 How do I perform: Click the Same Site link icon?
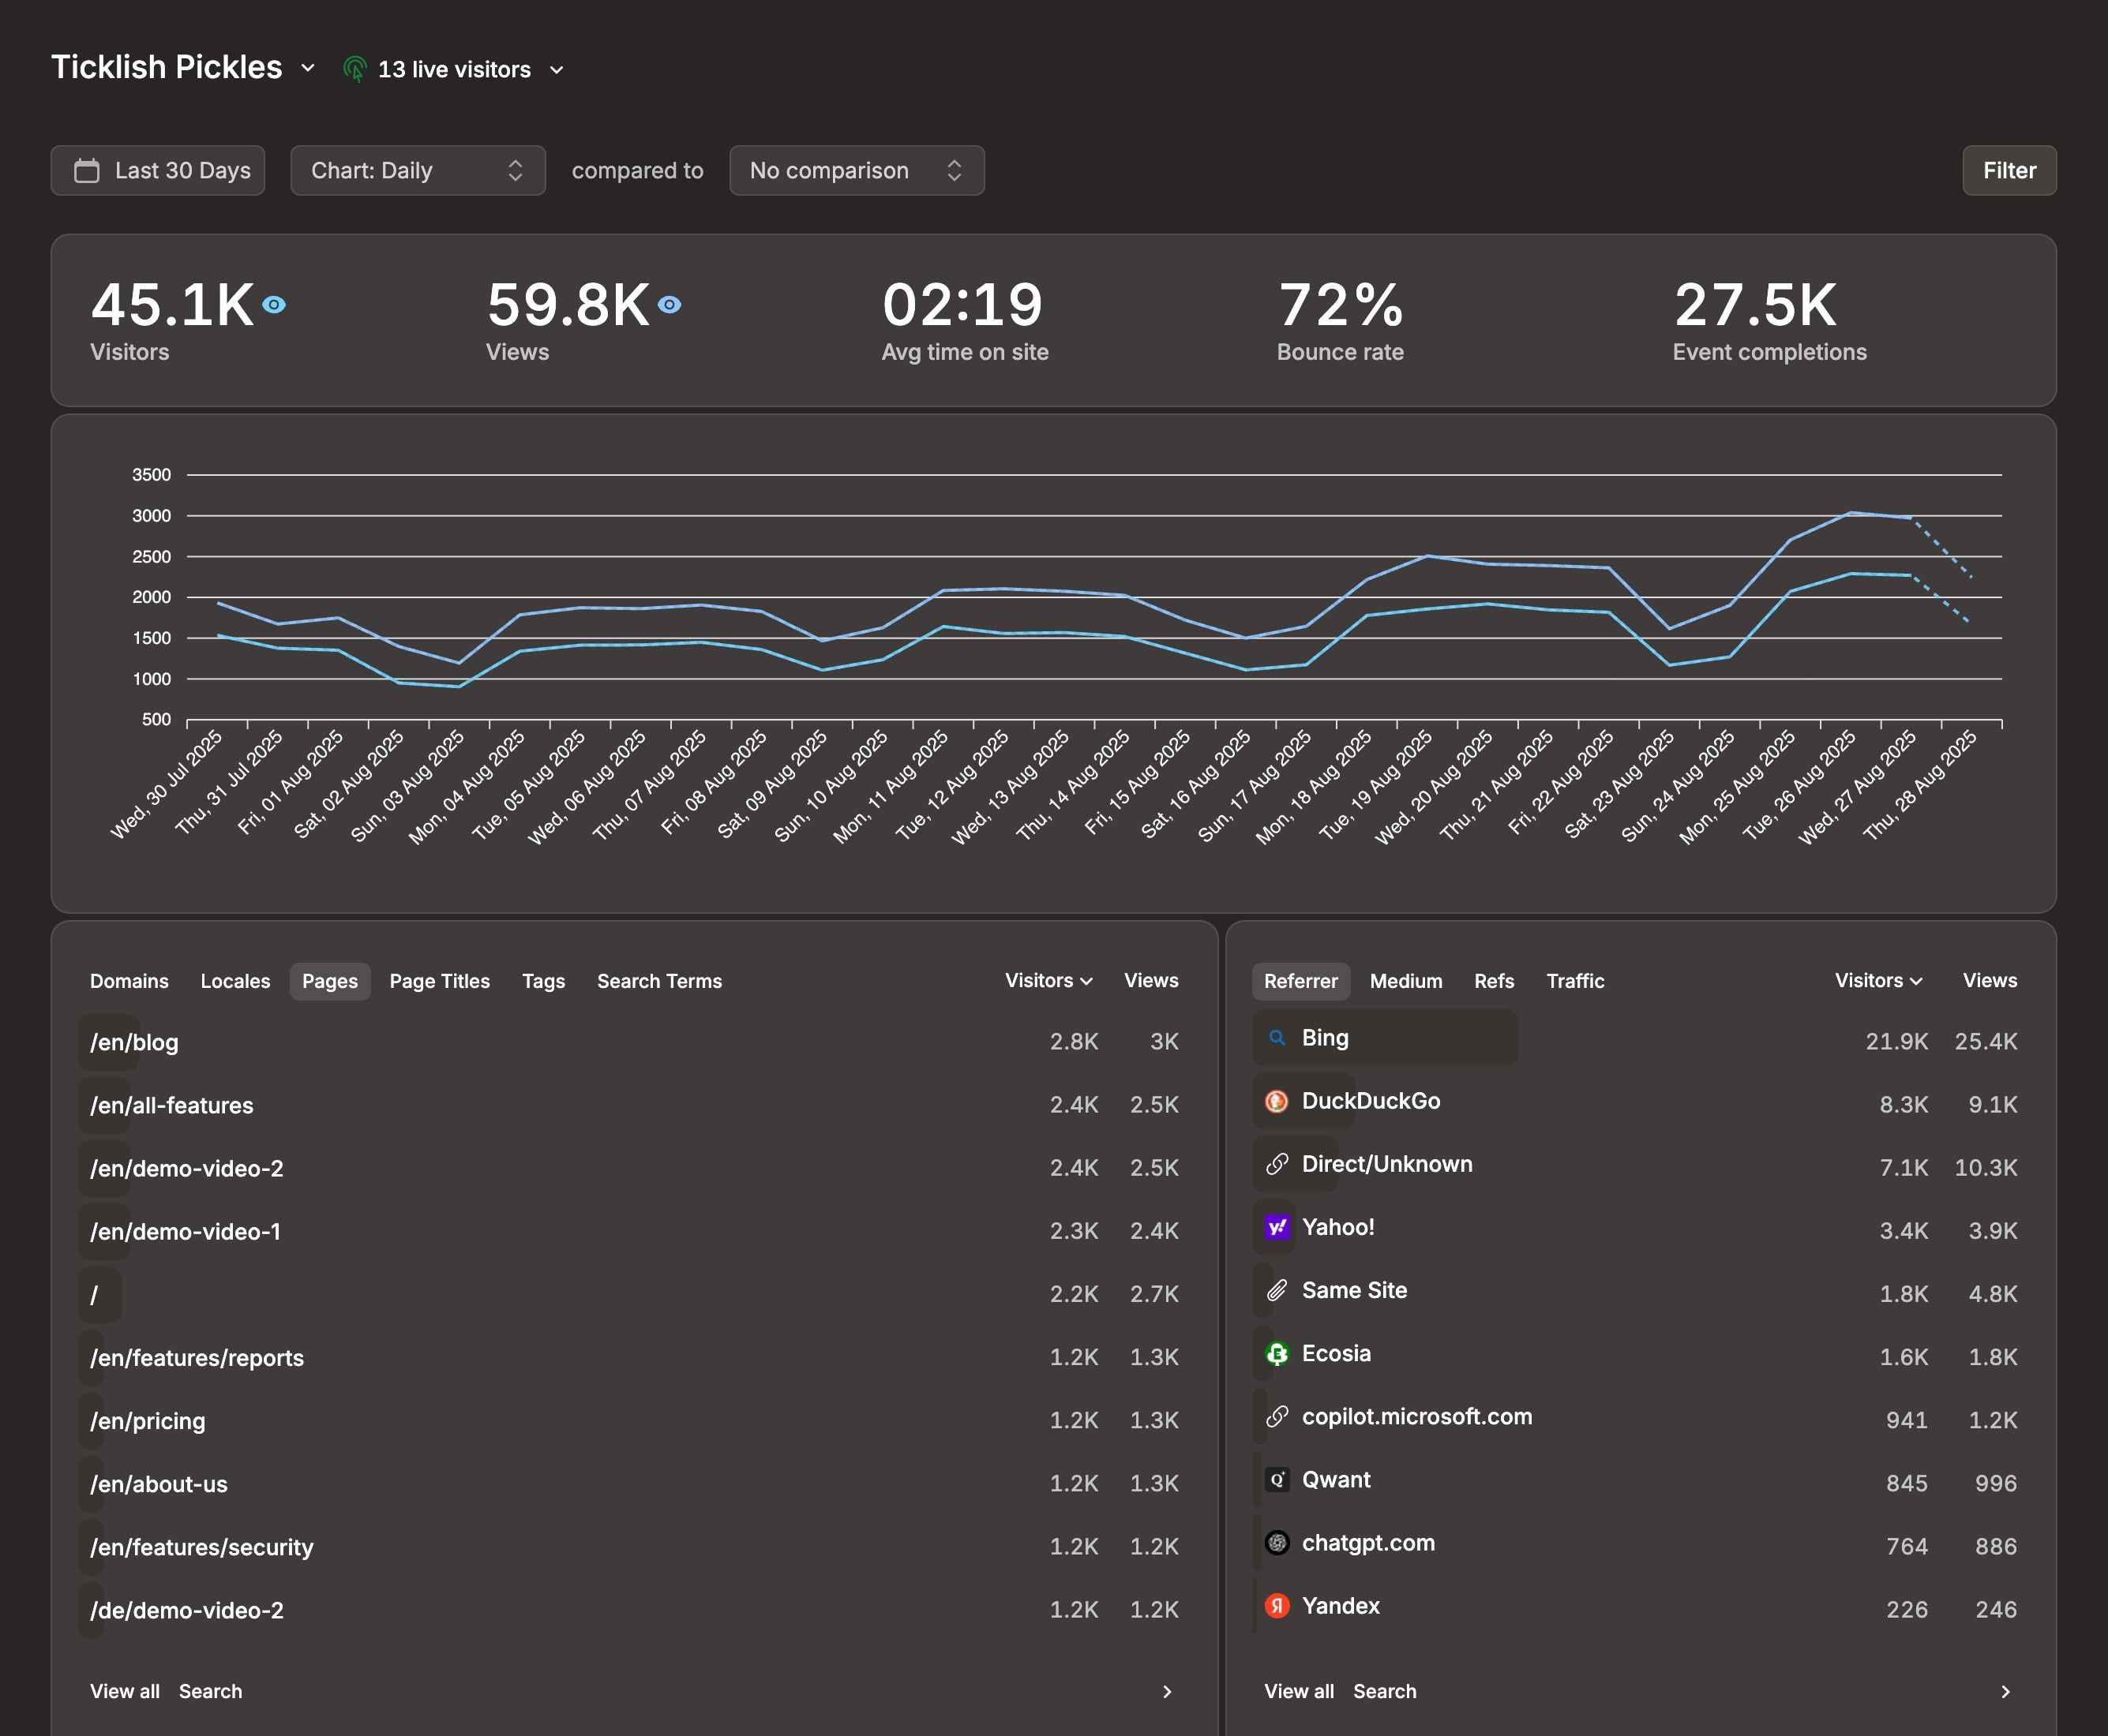tap(1277, 1290)
